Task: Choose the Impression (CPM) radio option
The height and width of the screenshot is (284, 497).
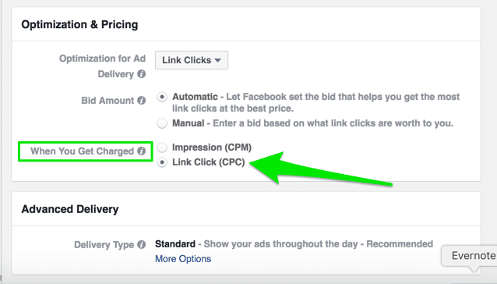Action: (x=162, y=147)
